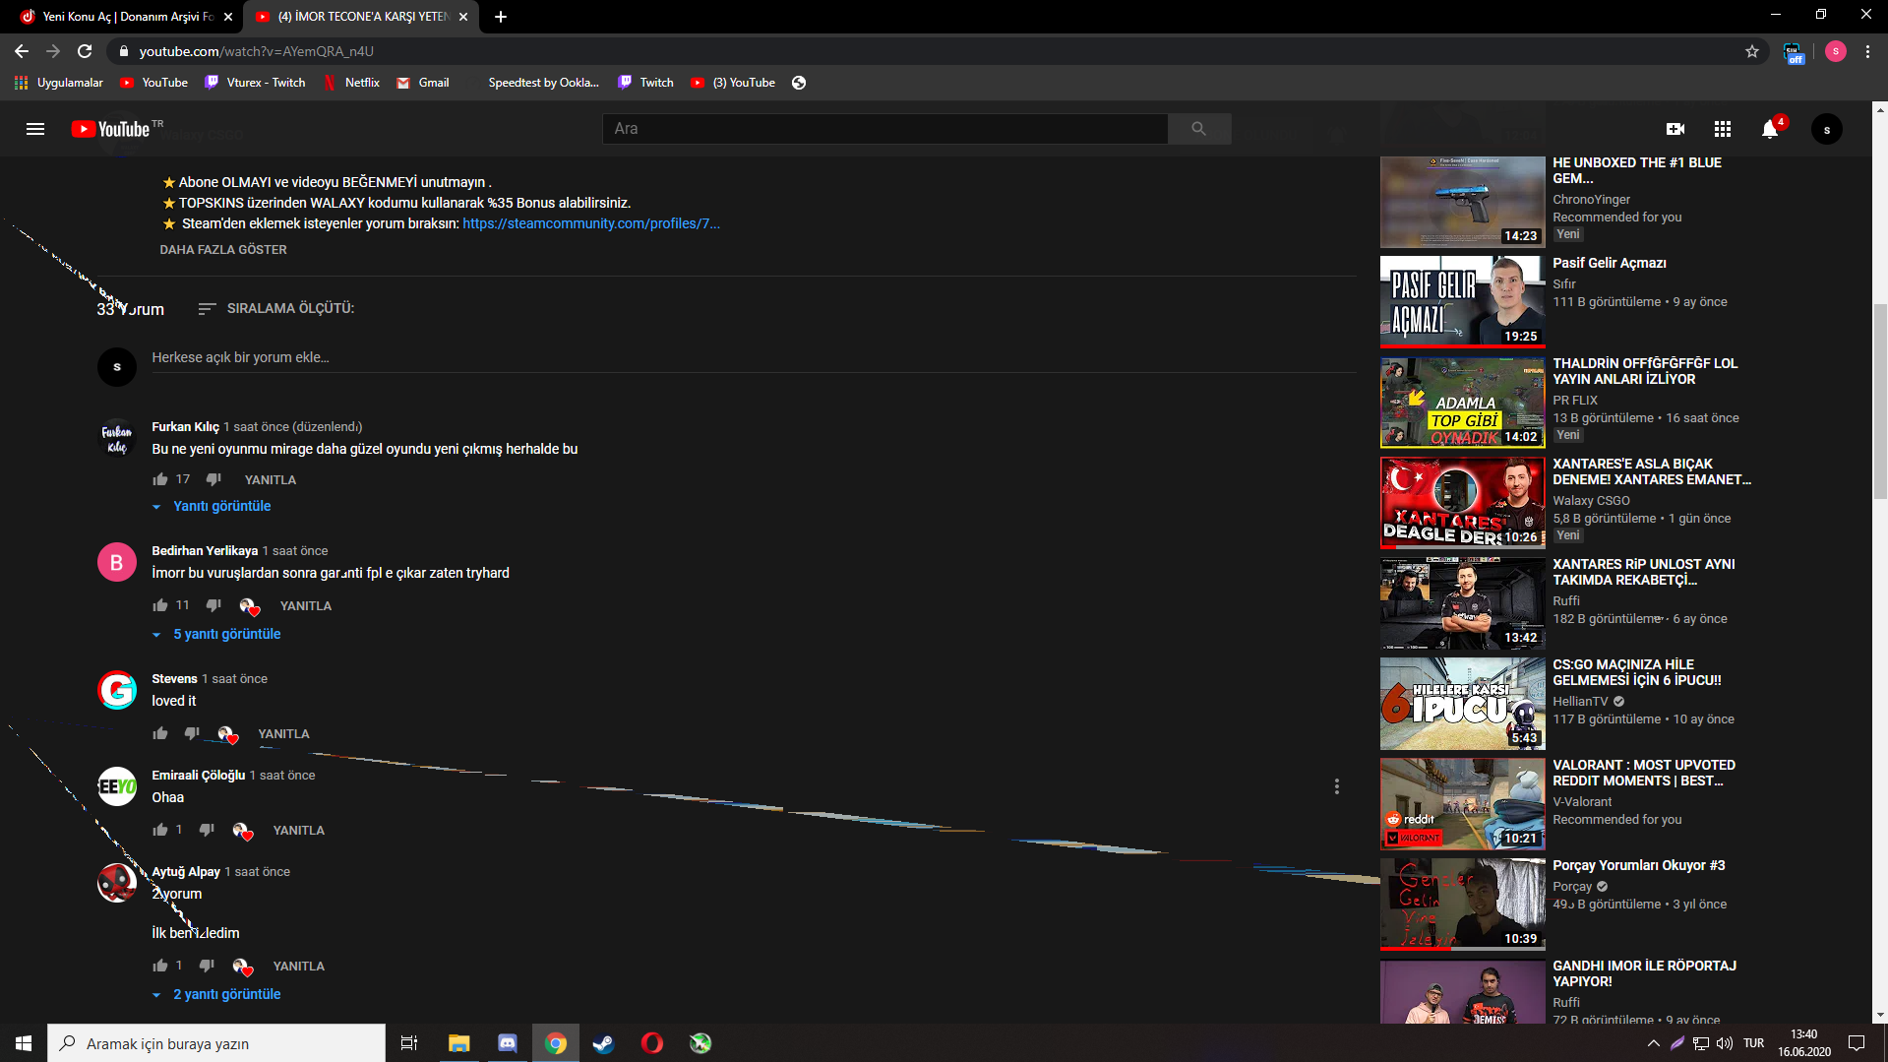Open Task View on the taskbar
This screenshot has height=1062, width=1888.
(409, 1043)
